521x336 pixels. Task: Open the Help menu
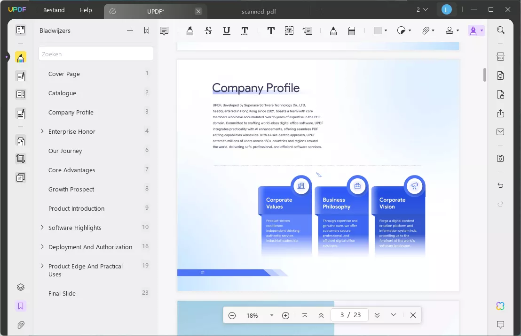(x=86, y=10)
